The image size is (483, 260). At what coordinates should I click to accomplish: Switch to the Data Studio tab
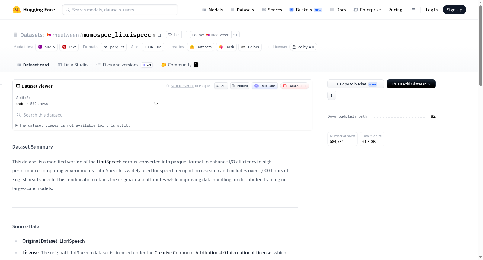[x=72, y=65]
